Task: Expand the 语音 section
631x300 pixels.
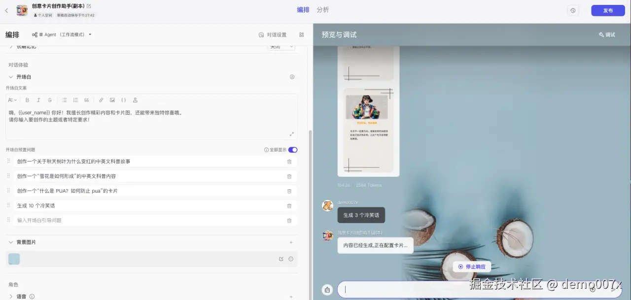Action: [11, 297]
